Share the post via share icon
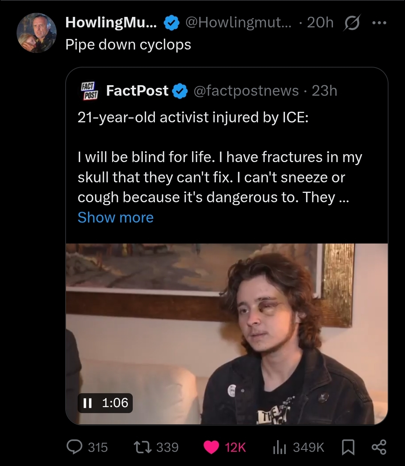 click(x=378, y=447)
